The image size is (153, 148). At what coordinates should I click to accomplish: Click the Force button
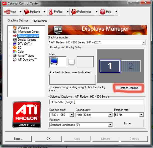129,123
